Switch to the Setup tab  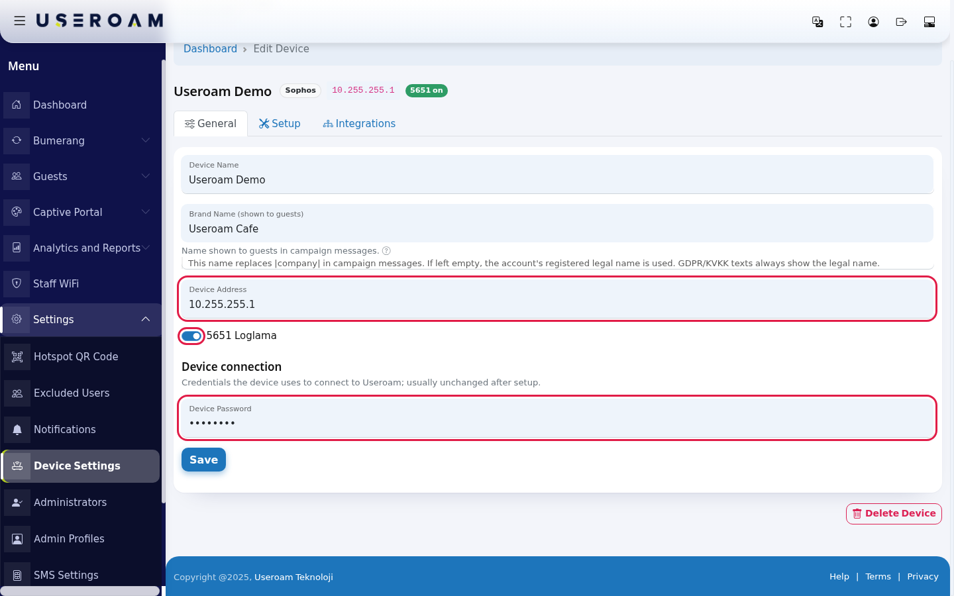[280, 124]
